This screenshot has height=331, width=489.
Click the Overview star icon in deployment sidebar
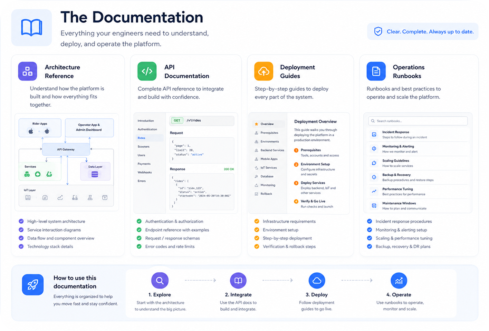click(x=256, y=124)
